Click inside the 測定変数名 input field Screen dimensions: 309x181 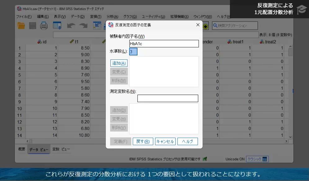[168, 98]
